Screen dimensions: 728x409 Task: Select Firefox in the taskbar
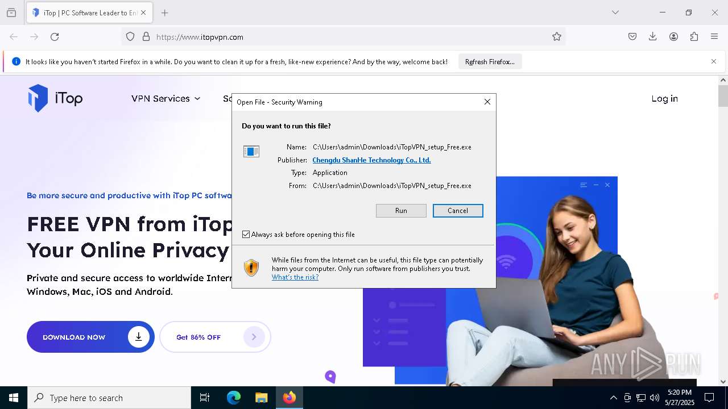click(289, 398)
